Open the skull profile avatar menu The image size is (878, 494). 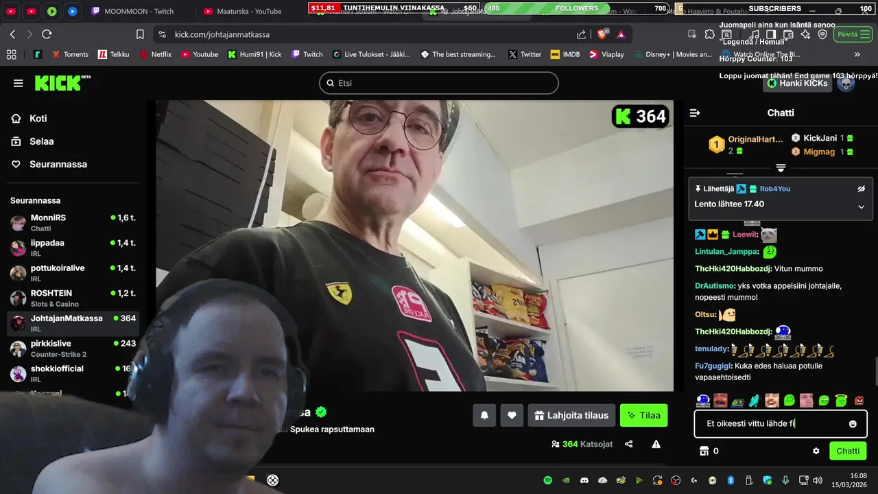click(x=846, y=83)
